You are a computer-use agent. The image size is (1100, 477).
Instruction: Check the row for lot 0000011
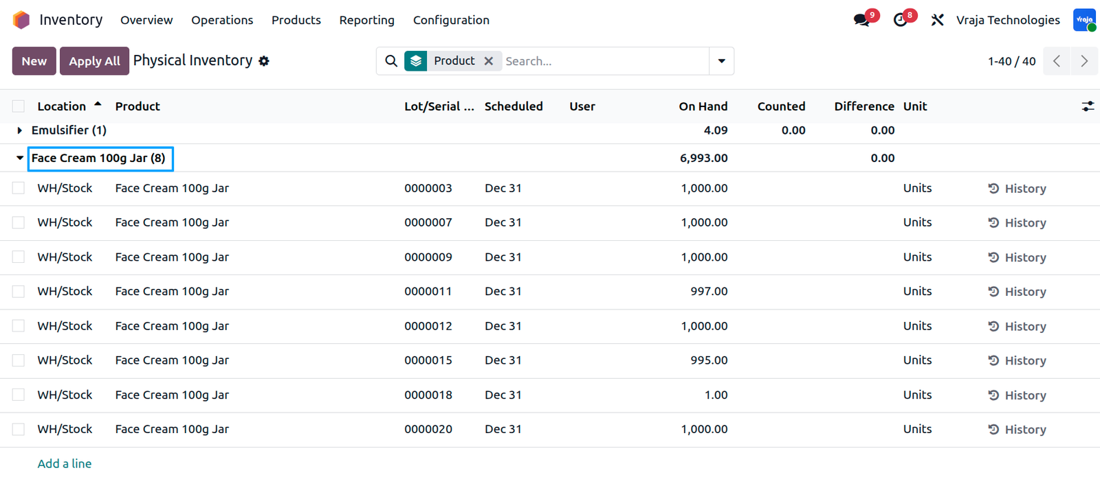tap(19, 292)
